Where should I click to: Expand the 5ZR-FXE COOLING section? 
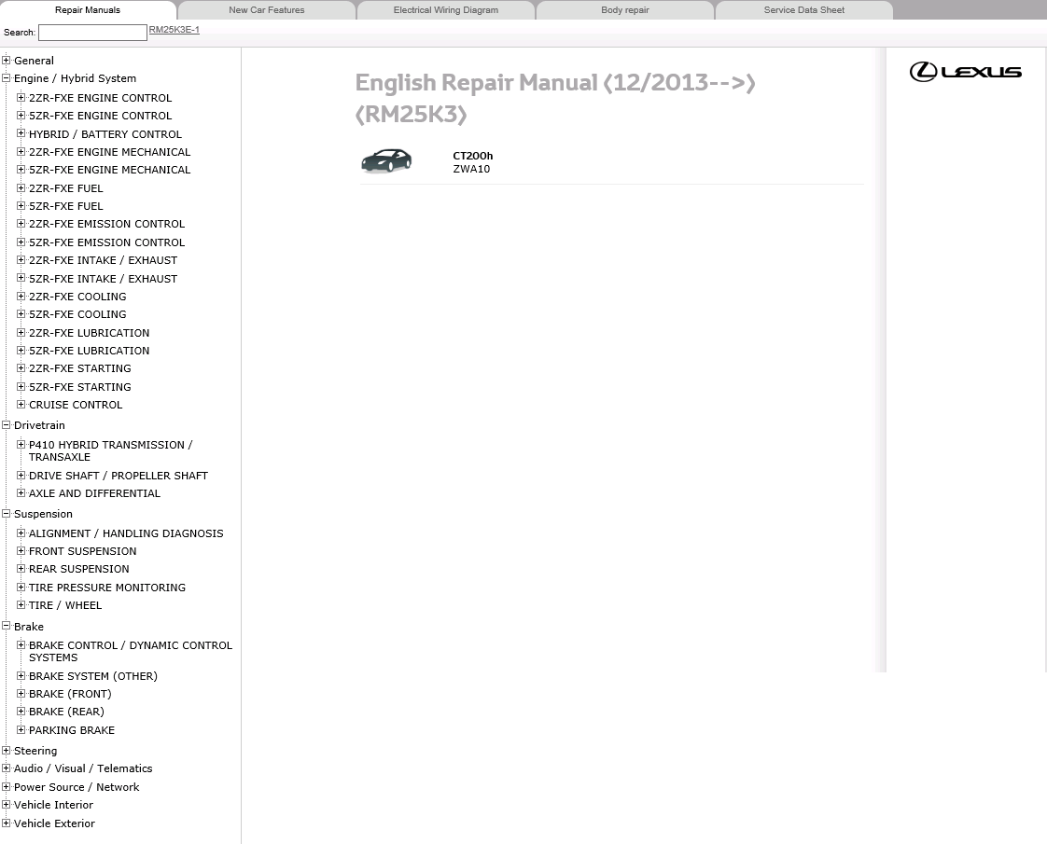pyautogui.click(x=21, y=314)
